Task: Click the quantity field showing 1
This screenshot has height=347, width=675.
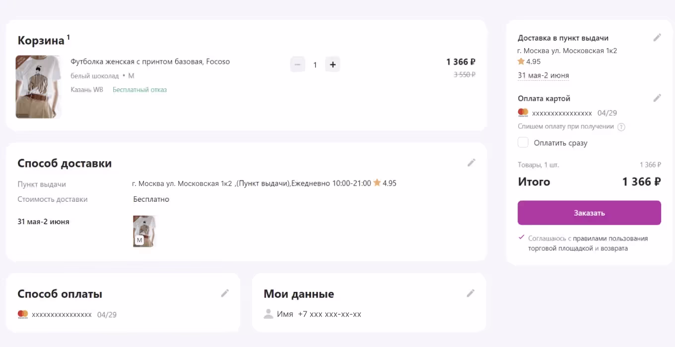Action: coord(315,65)
